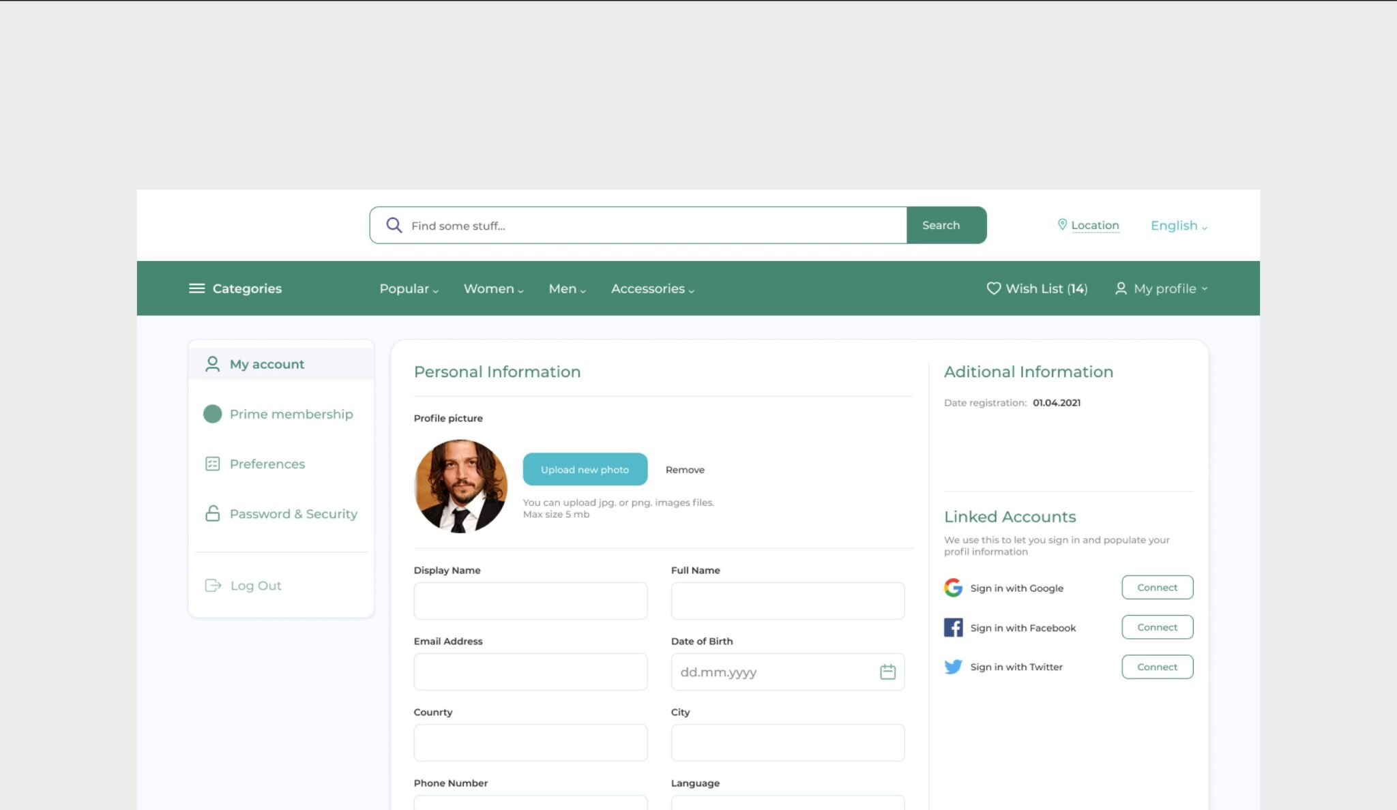Click the Search button
The width and height of the screenshot is (1397, 810).
[946, 225]
